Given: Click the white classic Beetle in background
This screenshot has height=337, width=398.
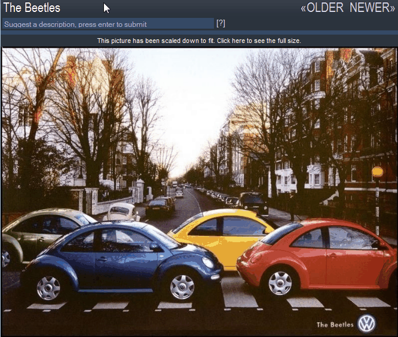Looking at the screenshot, I should click(x=123, y=212).
